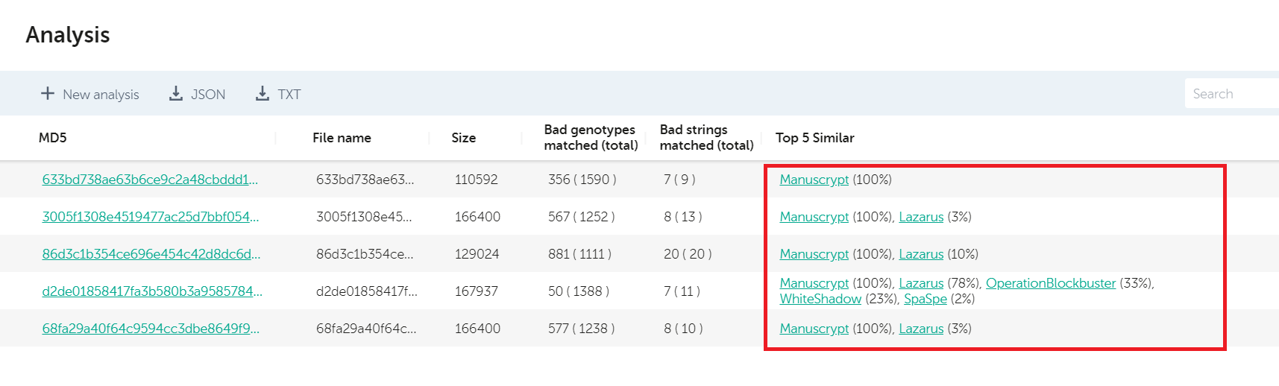1279x386 pixels.
Task: Click Lazarus link with 10% similarity
Action: pyautogui.click(x=921, y=254)
